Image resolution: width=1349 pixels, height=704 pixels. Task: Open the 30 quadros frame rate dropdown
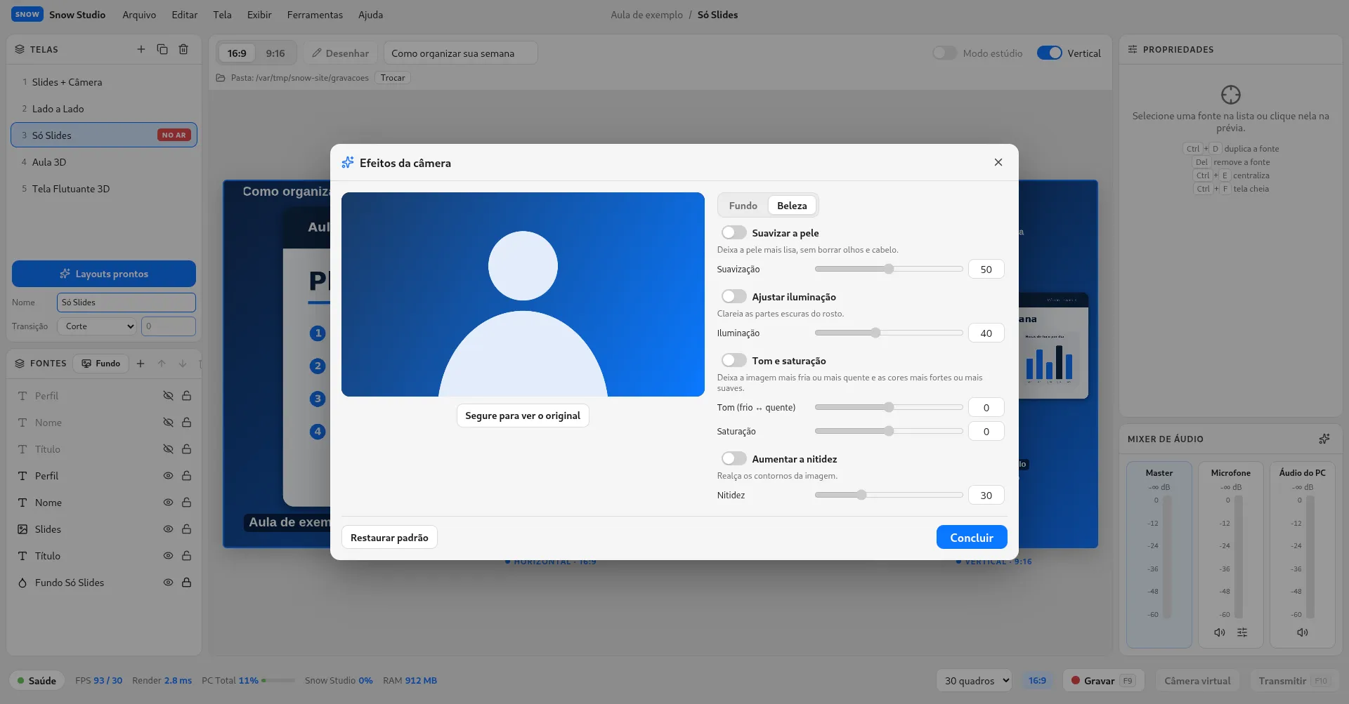[x=974, y=680]
